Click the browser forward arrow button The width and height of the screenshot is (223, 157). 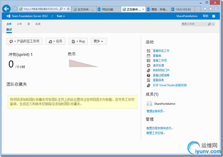tap(14, 9)
